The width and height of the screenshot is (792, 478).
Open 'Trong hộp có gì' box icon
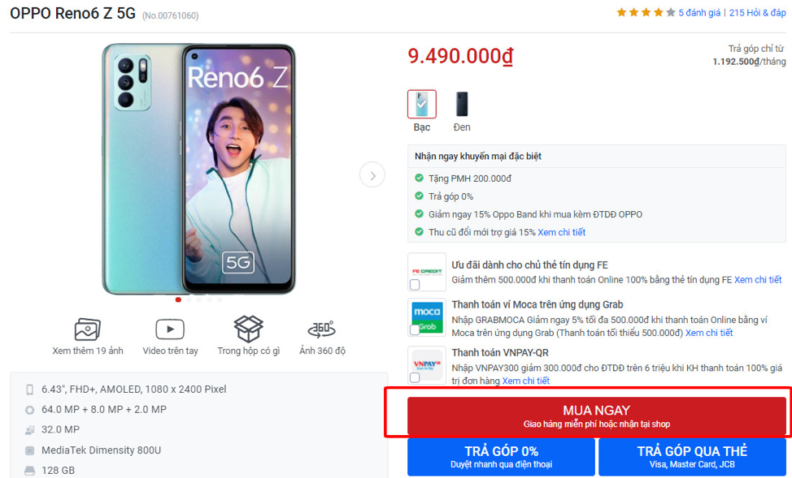point(248,329)
